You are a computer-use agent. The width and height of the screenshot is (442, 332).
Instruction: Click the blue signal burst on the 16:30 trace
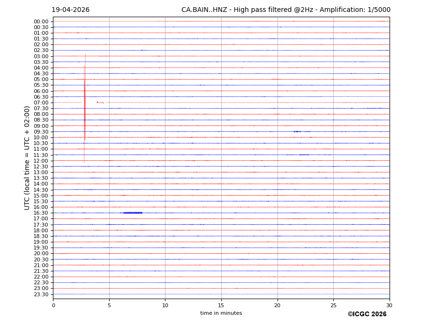point(133,213)
